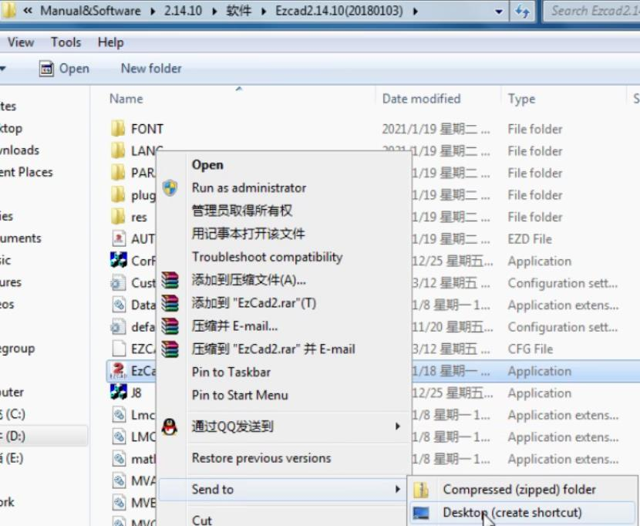
Task: Select the defa configuration file icon
Action: point(119,327)
